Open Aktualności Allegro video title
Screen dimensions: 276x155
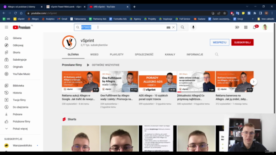point(191,97)
